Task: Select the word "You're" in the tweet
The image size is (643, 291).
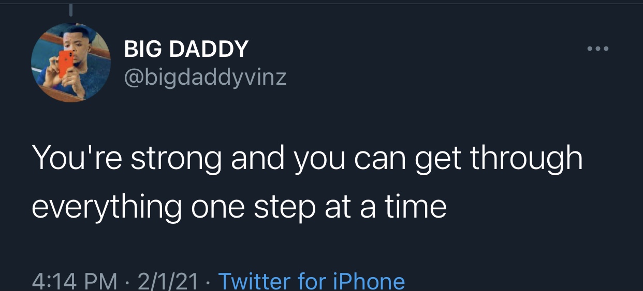Action: click(76, 158)
